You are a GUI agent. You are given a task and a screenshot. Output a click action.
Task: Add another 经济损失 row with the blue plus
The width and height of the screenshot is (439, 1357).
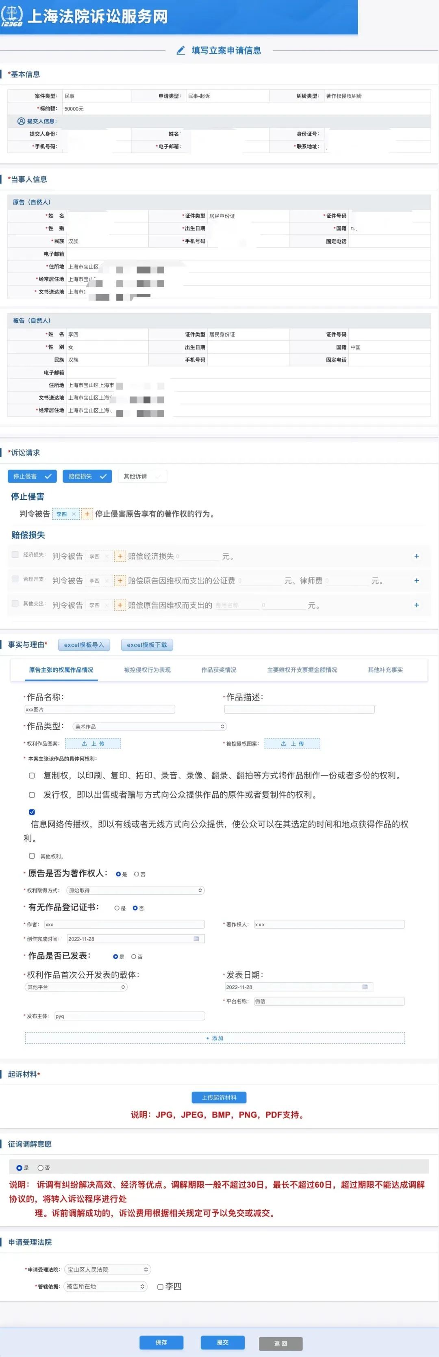pyautogui.click(x=416, y=556)
